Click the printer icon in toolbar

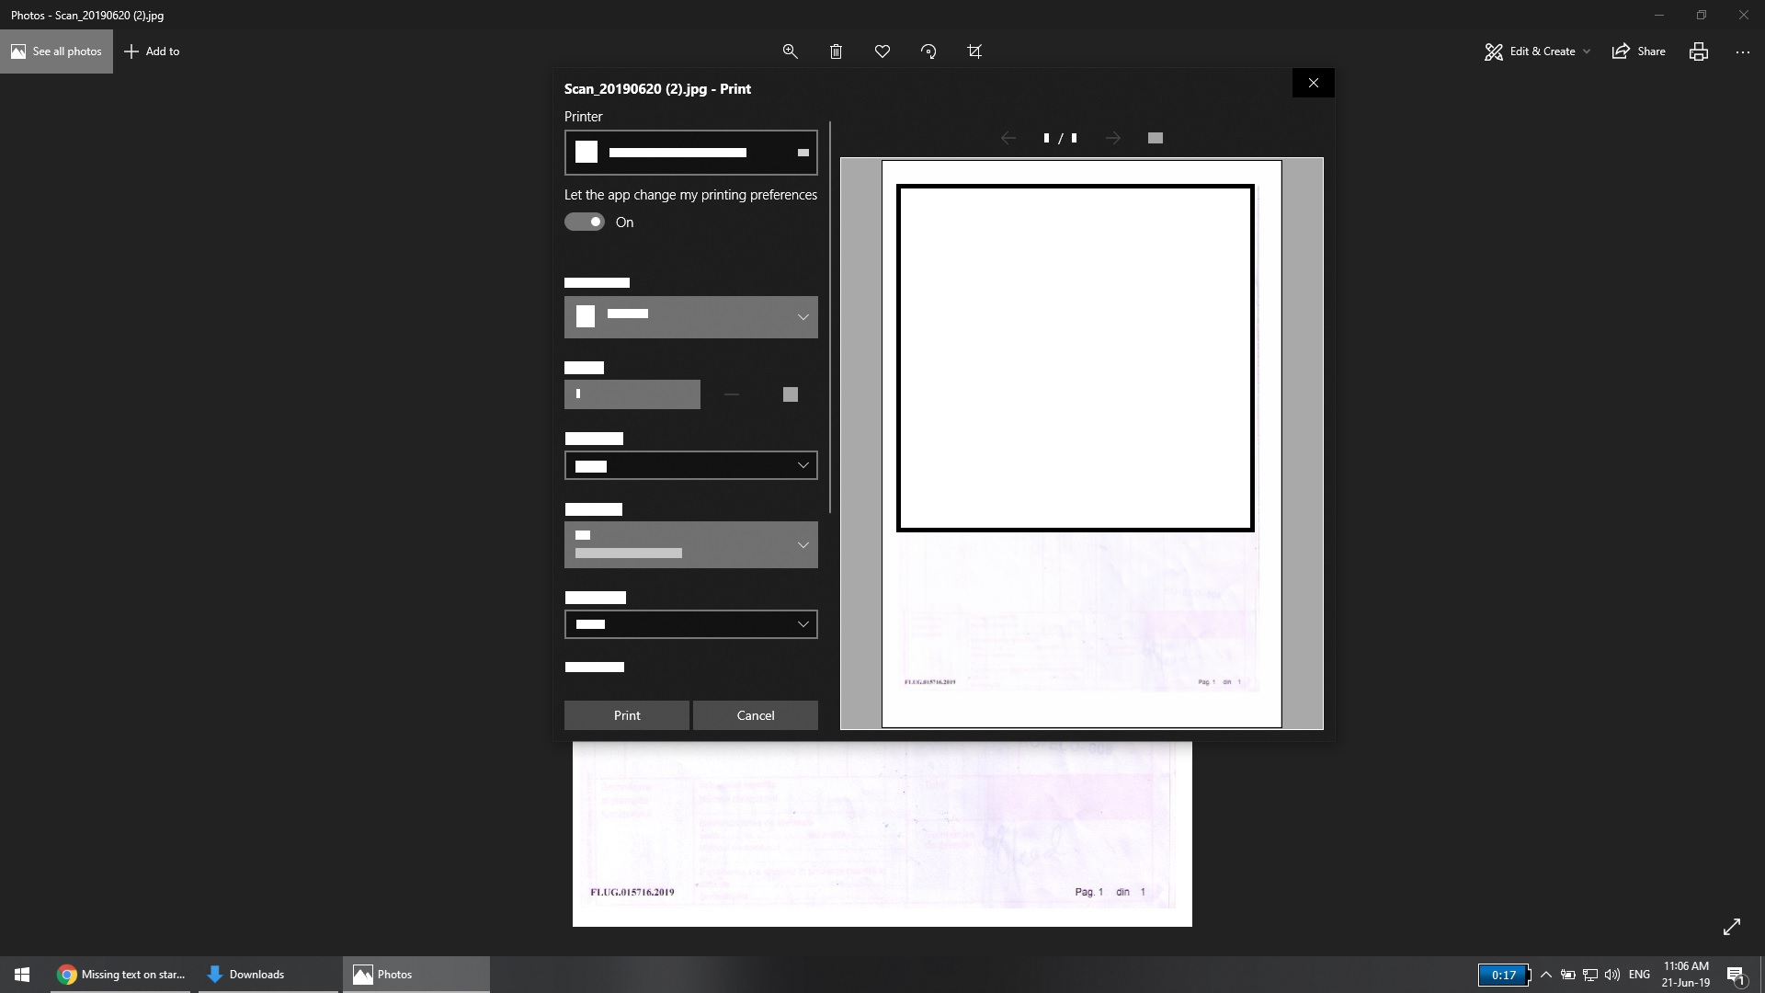tap(1698, 51)
